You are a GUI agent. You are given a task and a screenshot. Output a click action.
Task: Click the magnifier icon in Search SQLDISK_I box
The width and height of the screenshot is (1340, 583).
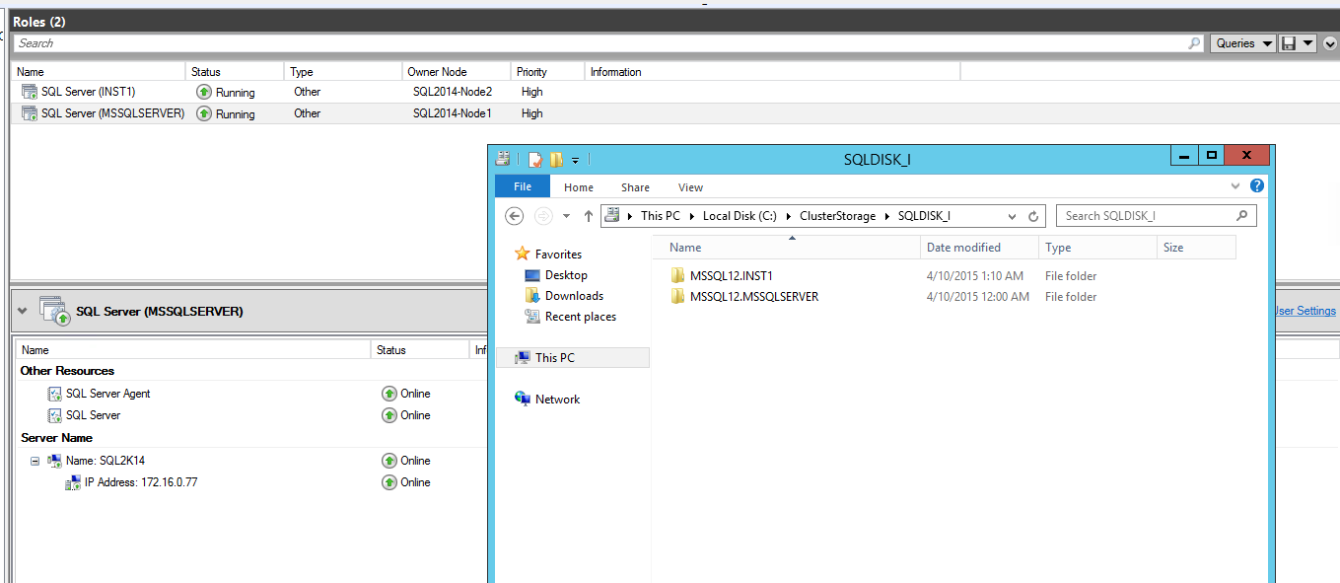(x=1242, y=216)
